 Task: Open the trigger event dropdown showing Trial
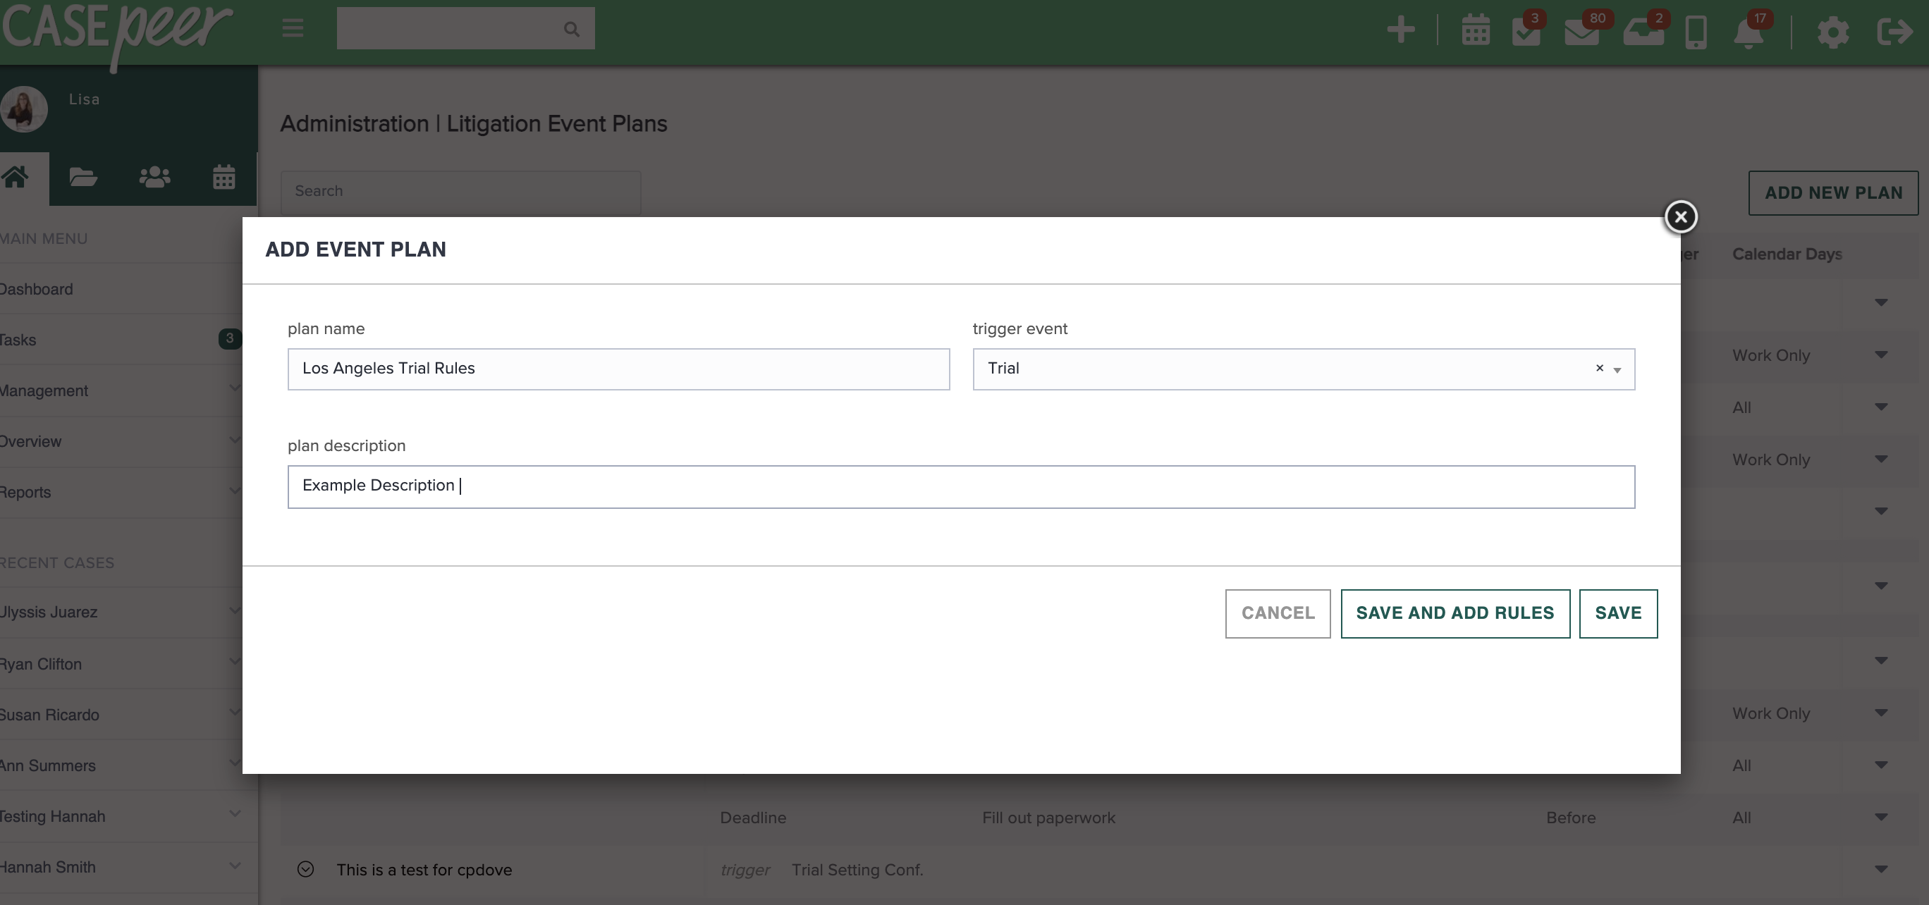coord(1617,369)
